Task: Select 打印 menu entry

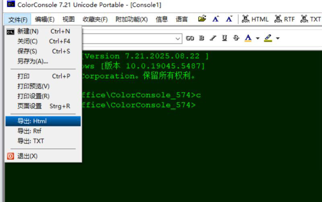Action: click(x=43, y=76)
